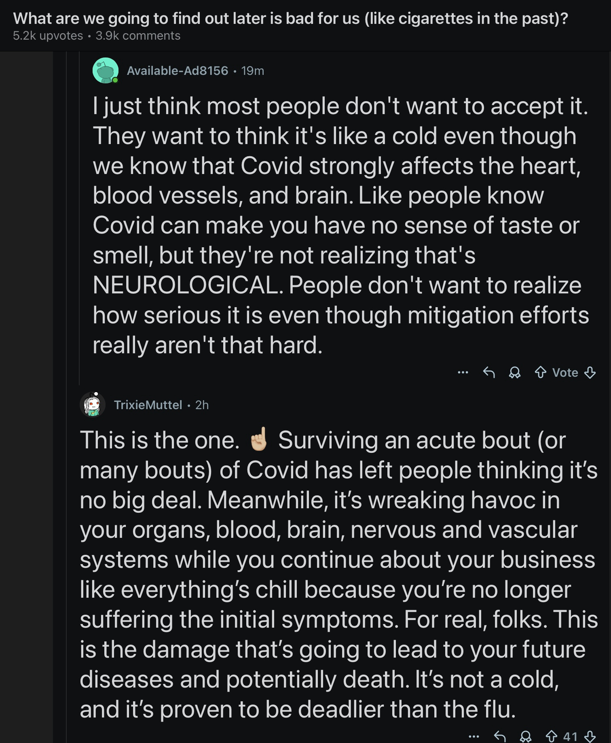The height and width of the screenshot is (743, 611).
Task: Tap the 3.9k comments count
Action: [138, 36]
